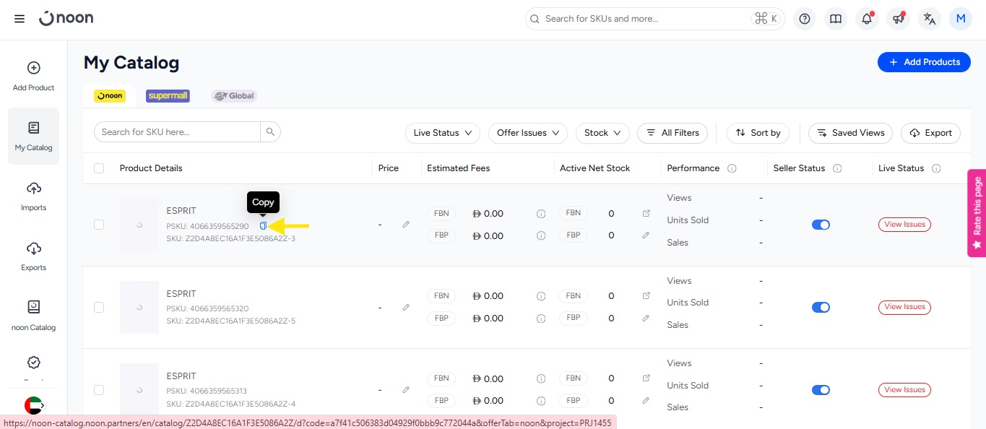
Task: Expand the Offer Issues dropdown
Action: [x=528, y=133]
